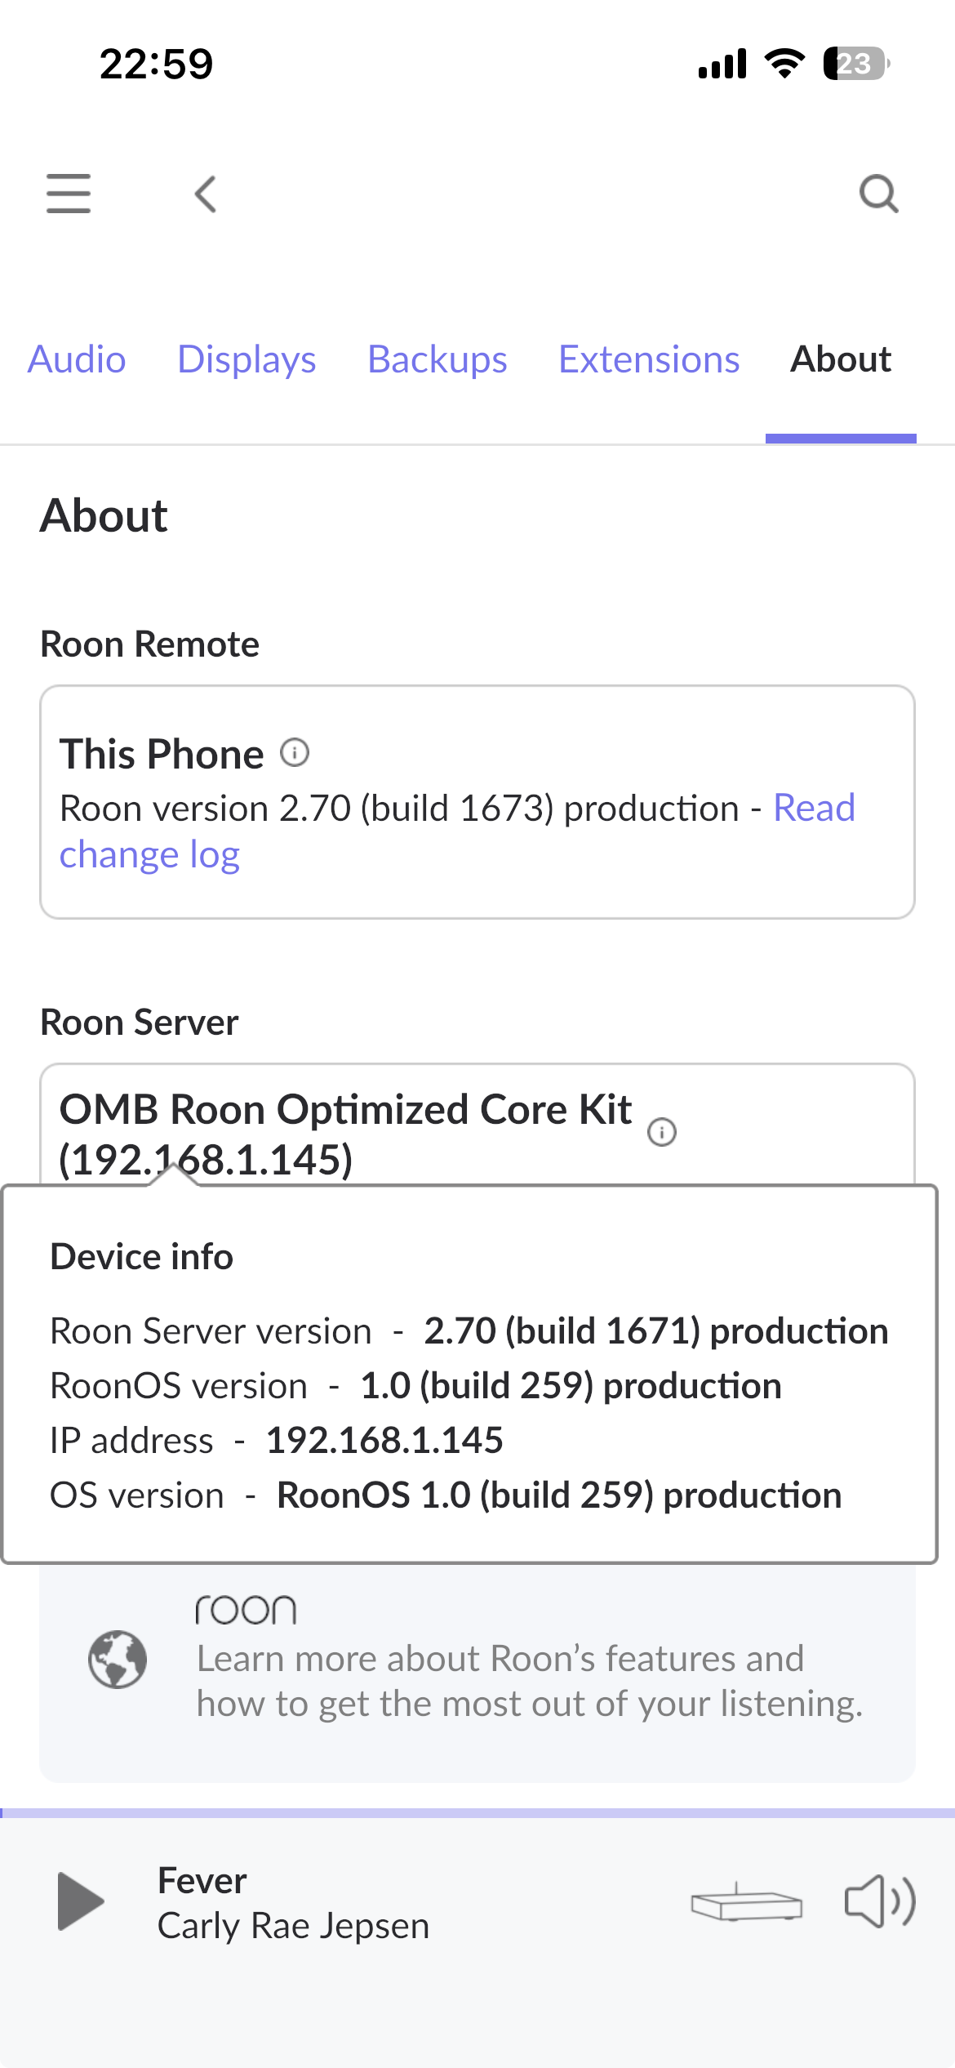Open the zone output device icon

point(746,1903)
